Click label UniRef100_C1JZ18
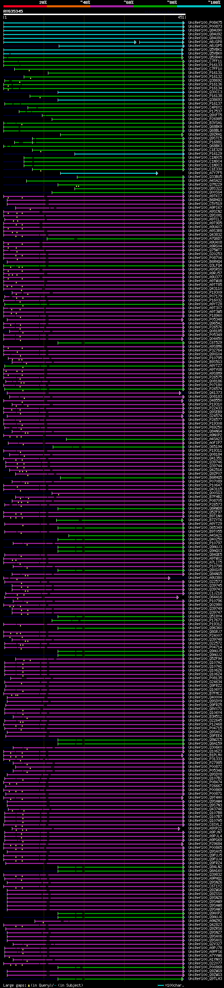Viewport: 224px width, 988px height. (205, 593)
